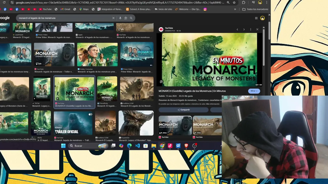Click the Mirar button
This screenshot has height=184, width=328.
click(254, 91)
